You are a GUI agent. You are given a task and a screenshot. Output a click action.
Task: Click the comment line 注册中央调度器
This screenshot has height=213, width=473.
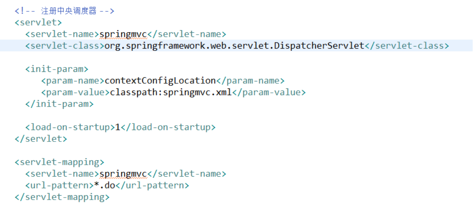(65, 11)
